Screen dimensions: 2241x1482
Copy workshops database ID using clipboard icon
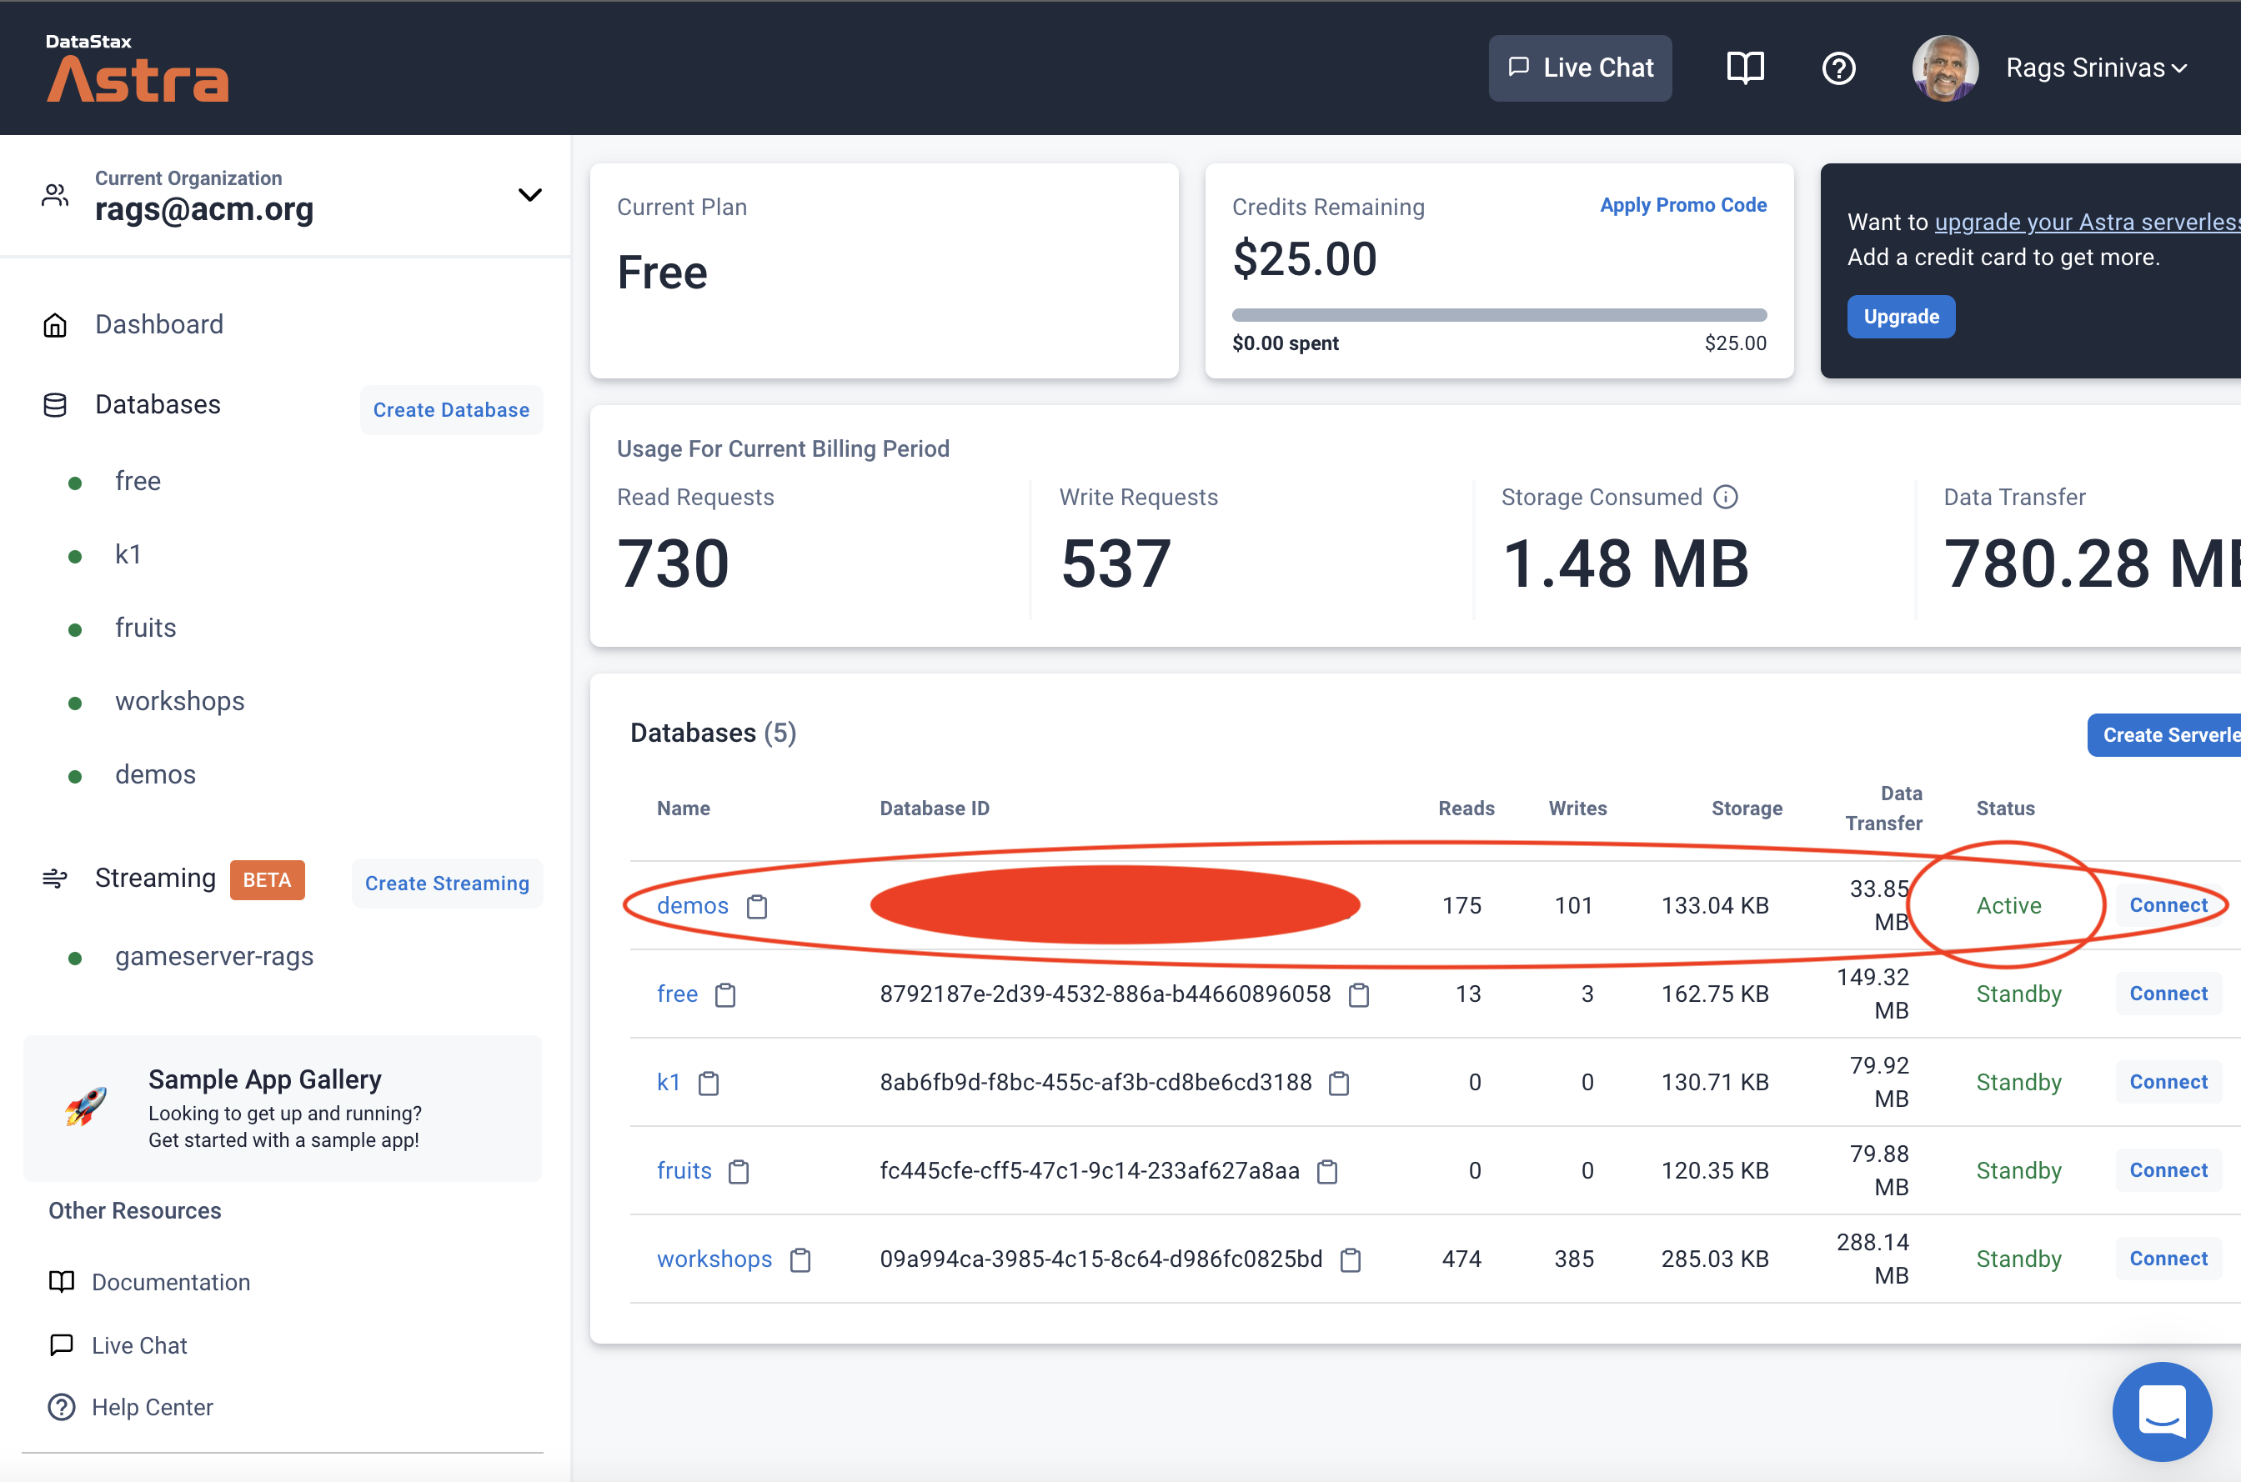click(1351, 1260)
